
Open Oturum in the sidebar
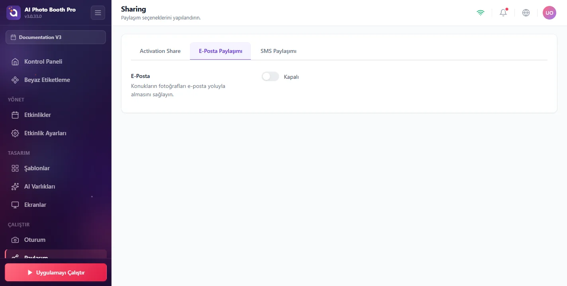[x=56, y=240]
